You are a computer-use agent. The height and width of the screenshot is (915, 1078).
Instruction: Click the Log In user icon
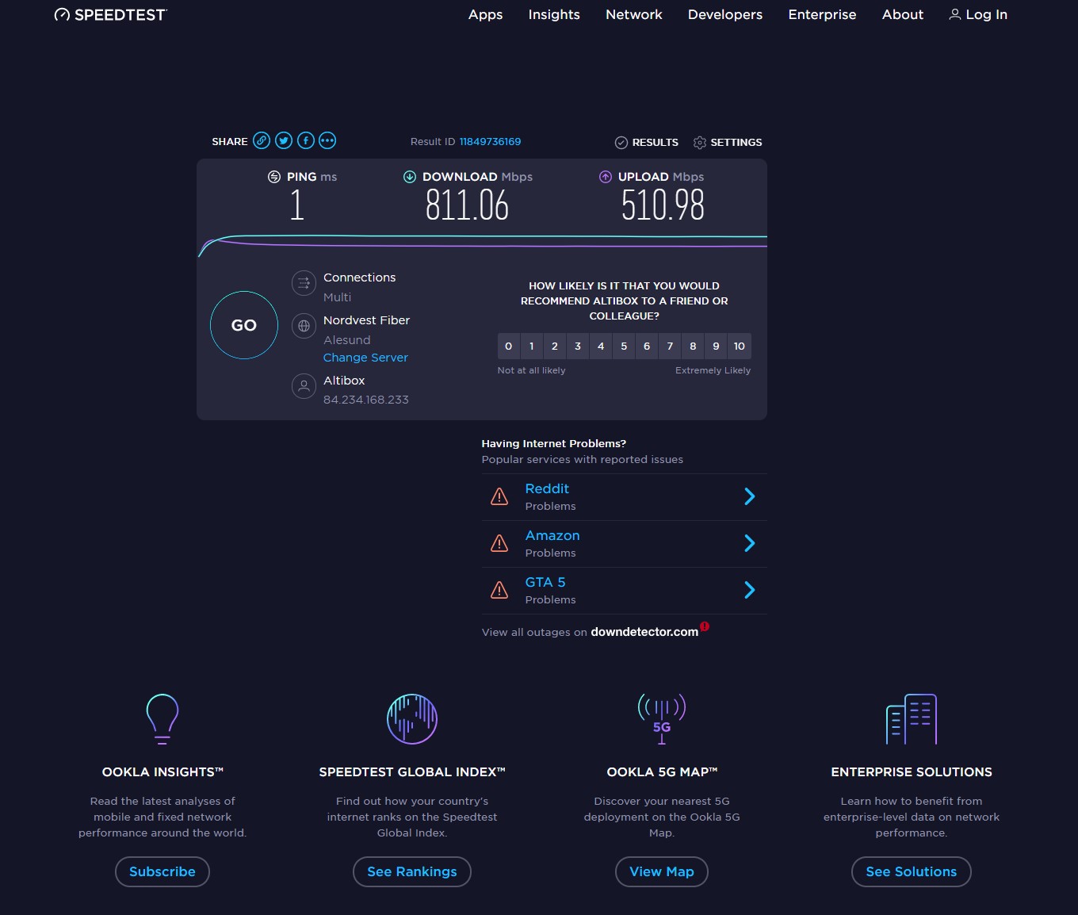pyautogui.click(x=955, y=14)
